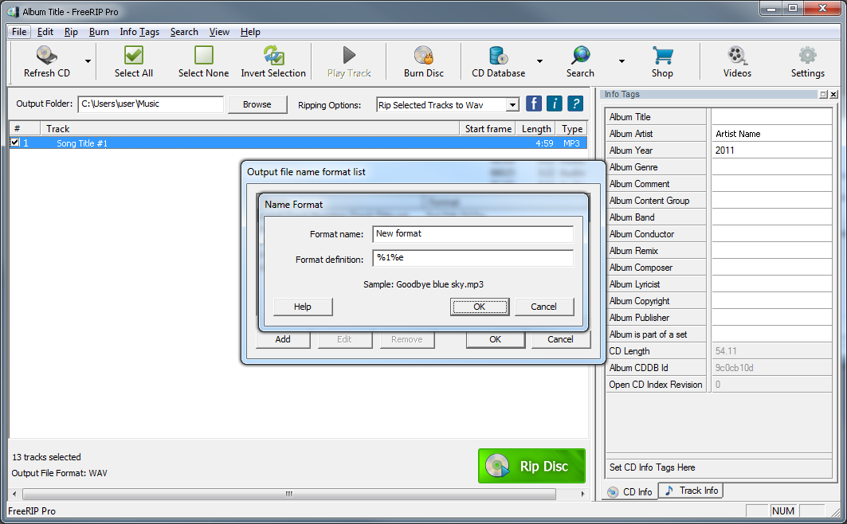Switch to the Track Info tab
Image resolution: width=847 pixels, height=524 pixels.
point(691,491)
